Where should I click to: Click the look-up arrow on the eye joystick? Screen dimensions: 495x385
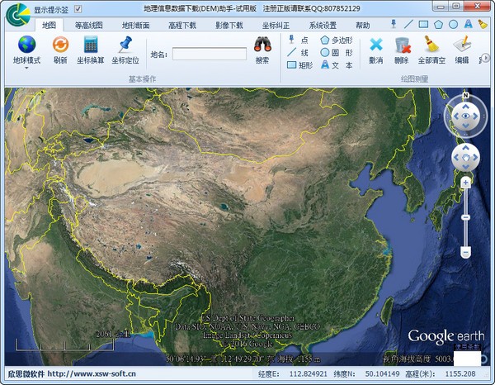465,107
